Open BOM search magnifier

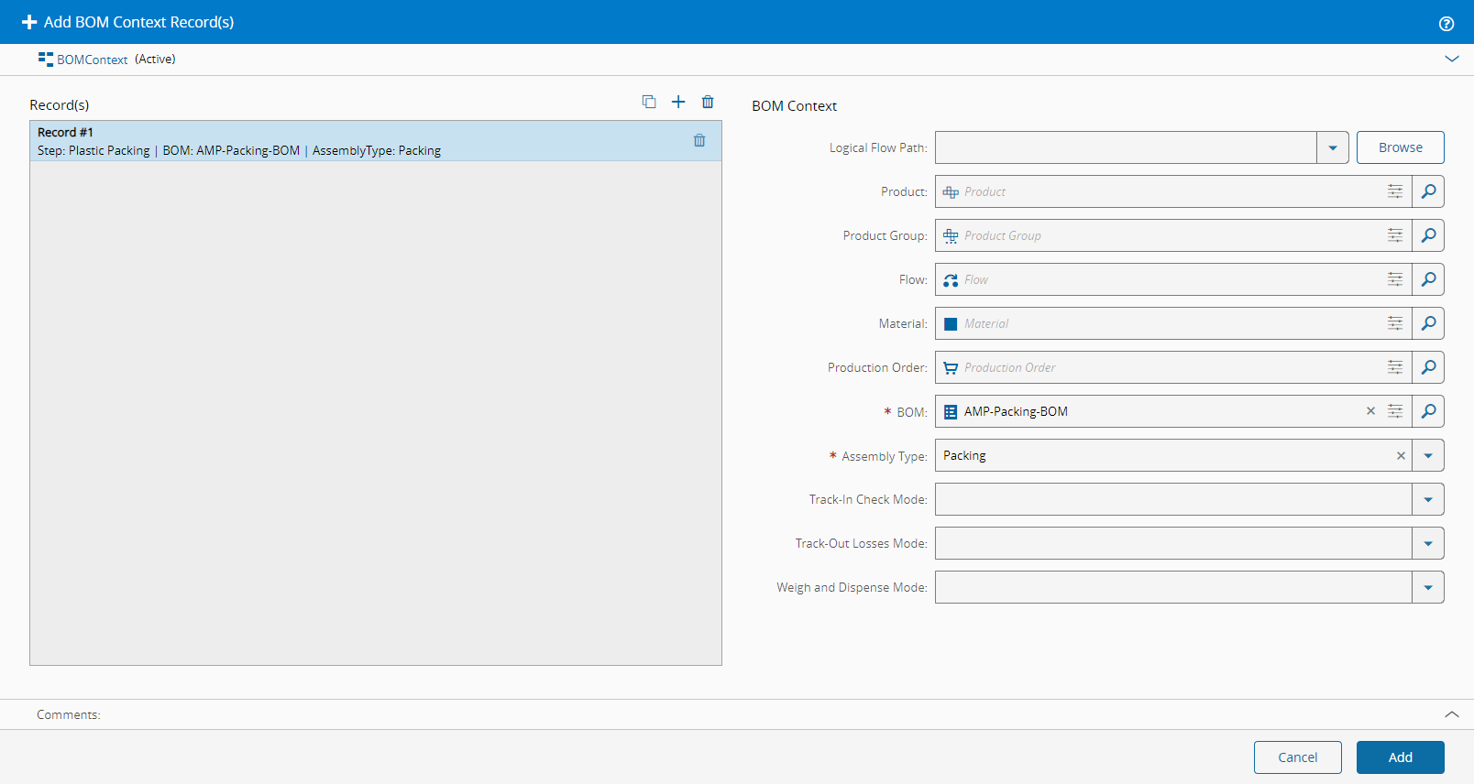[x=1428, y=411]
